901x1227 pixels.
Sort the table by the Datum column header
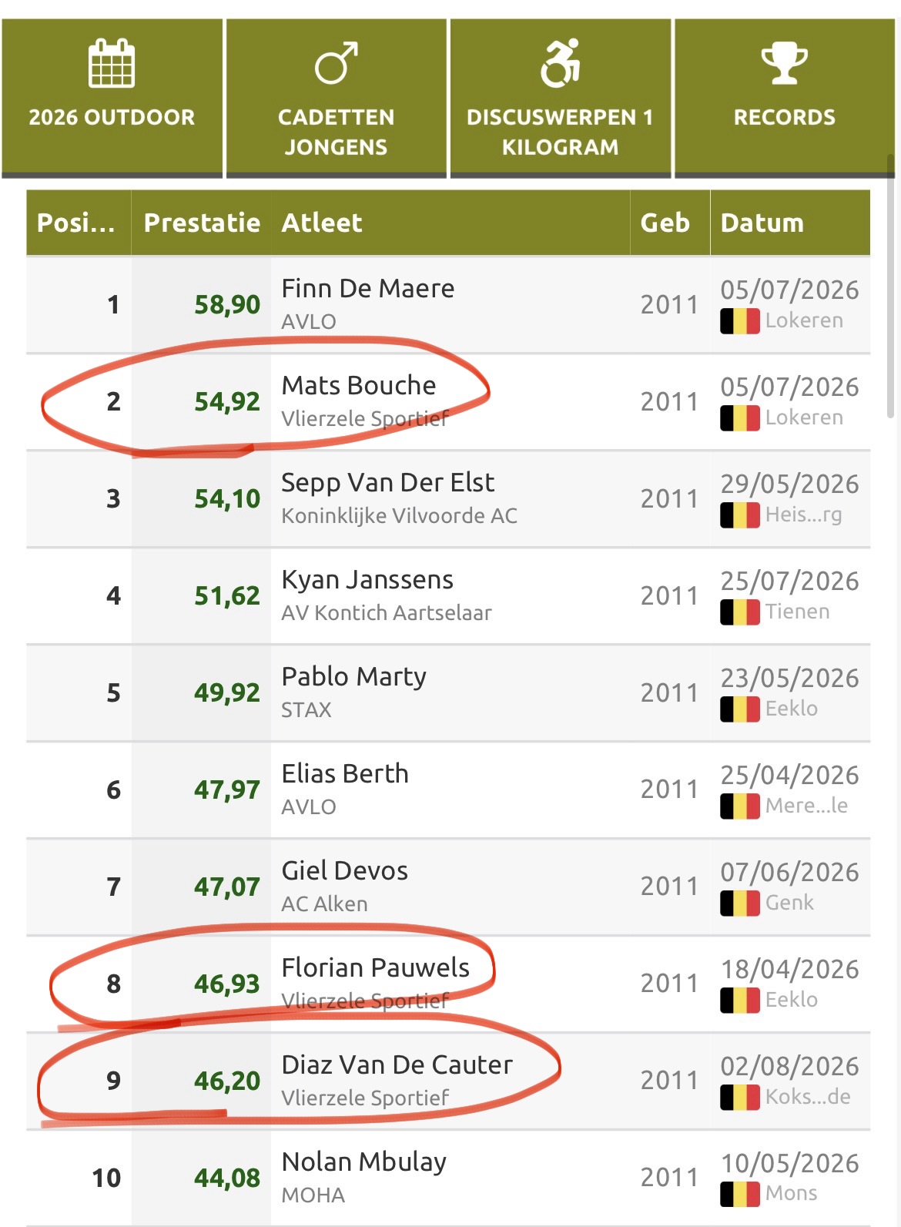click(790, 223)
